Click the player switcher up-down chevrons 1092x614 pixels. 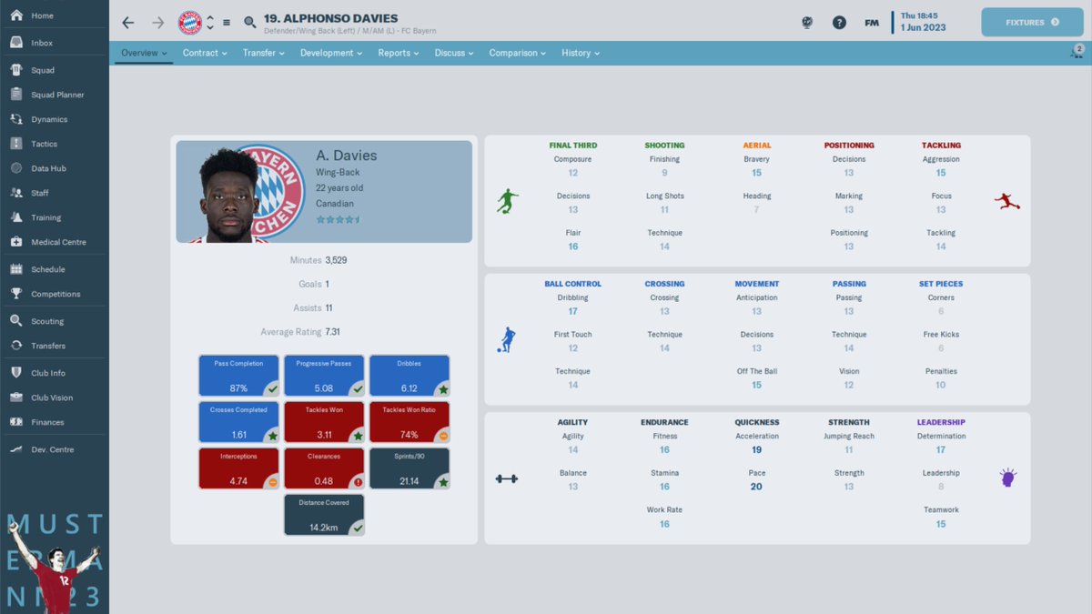[x=210, y=23]
